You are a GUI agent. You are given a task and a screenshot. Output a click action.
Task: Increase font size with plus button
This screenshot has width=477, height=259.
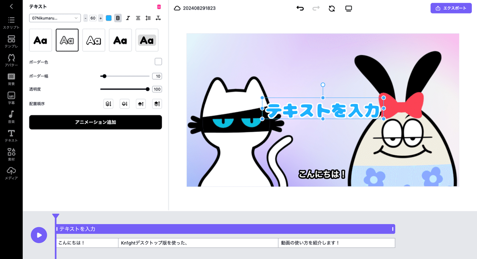(101, 18)
